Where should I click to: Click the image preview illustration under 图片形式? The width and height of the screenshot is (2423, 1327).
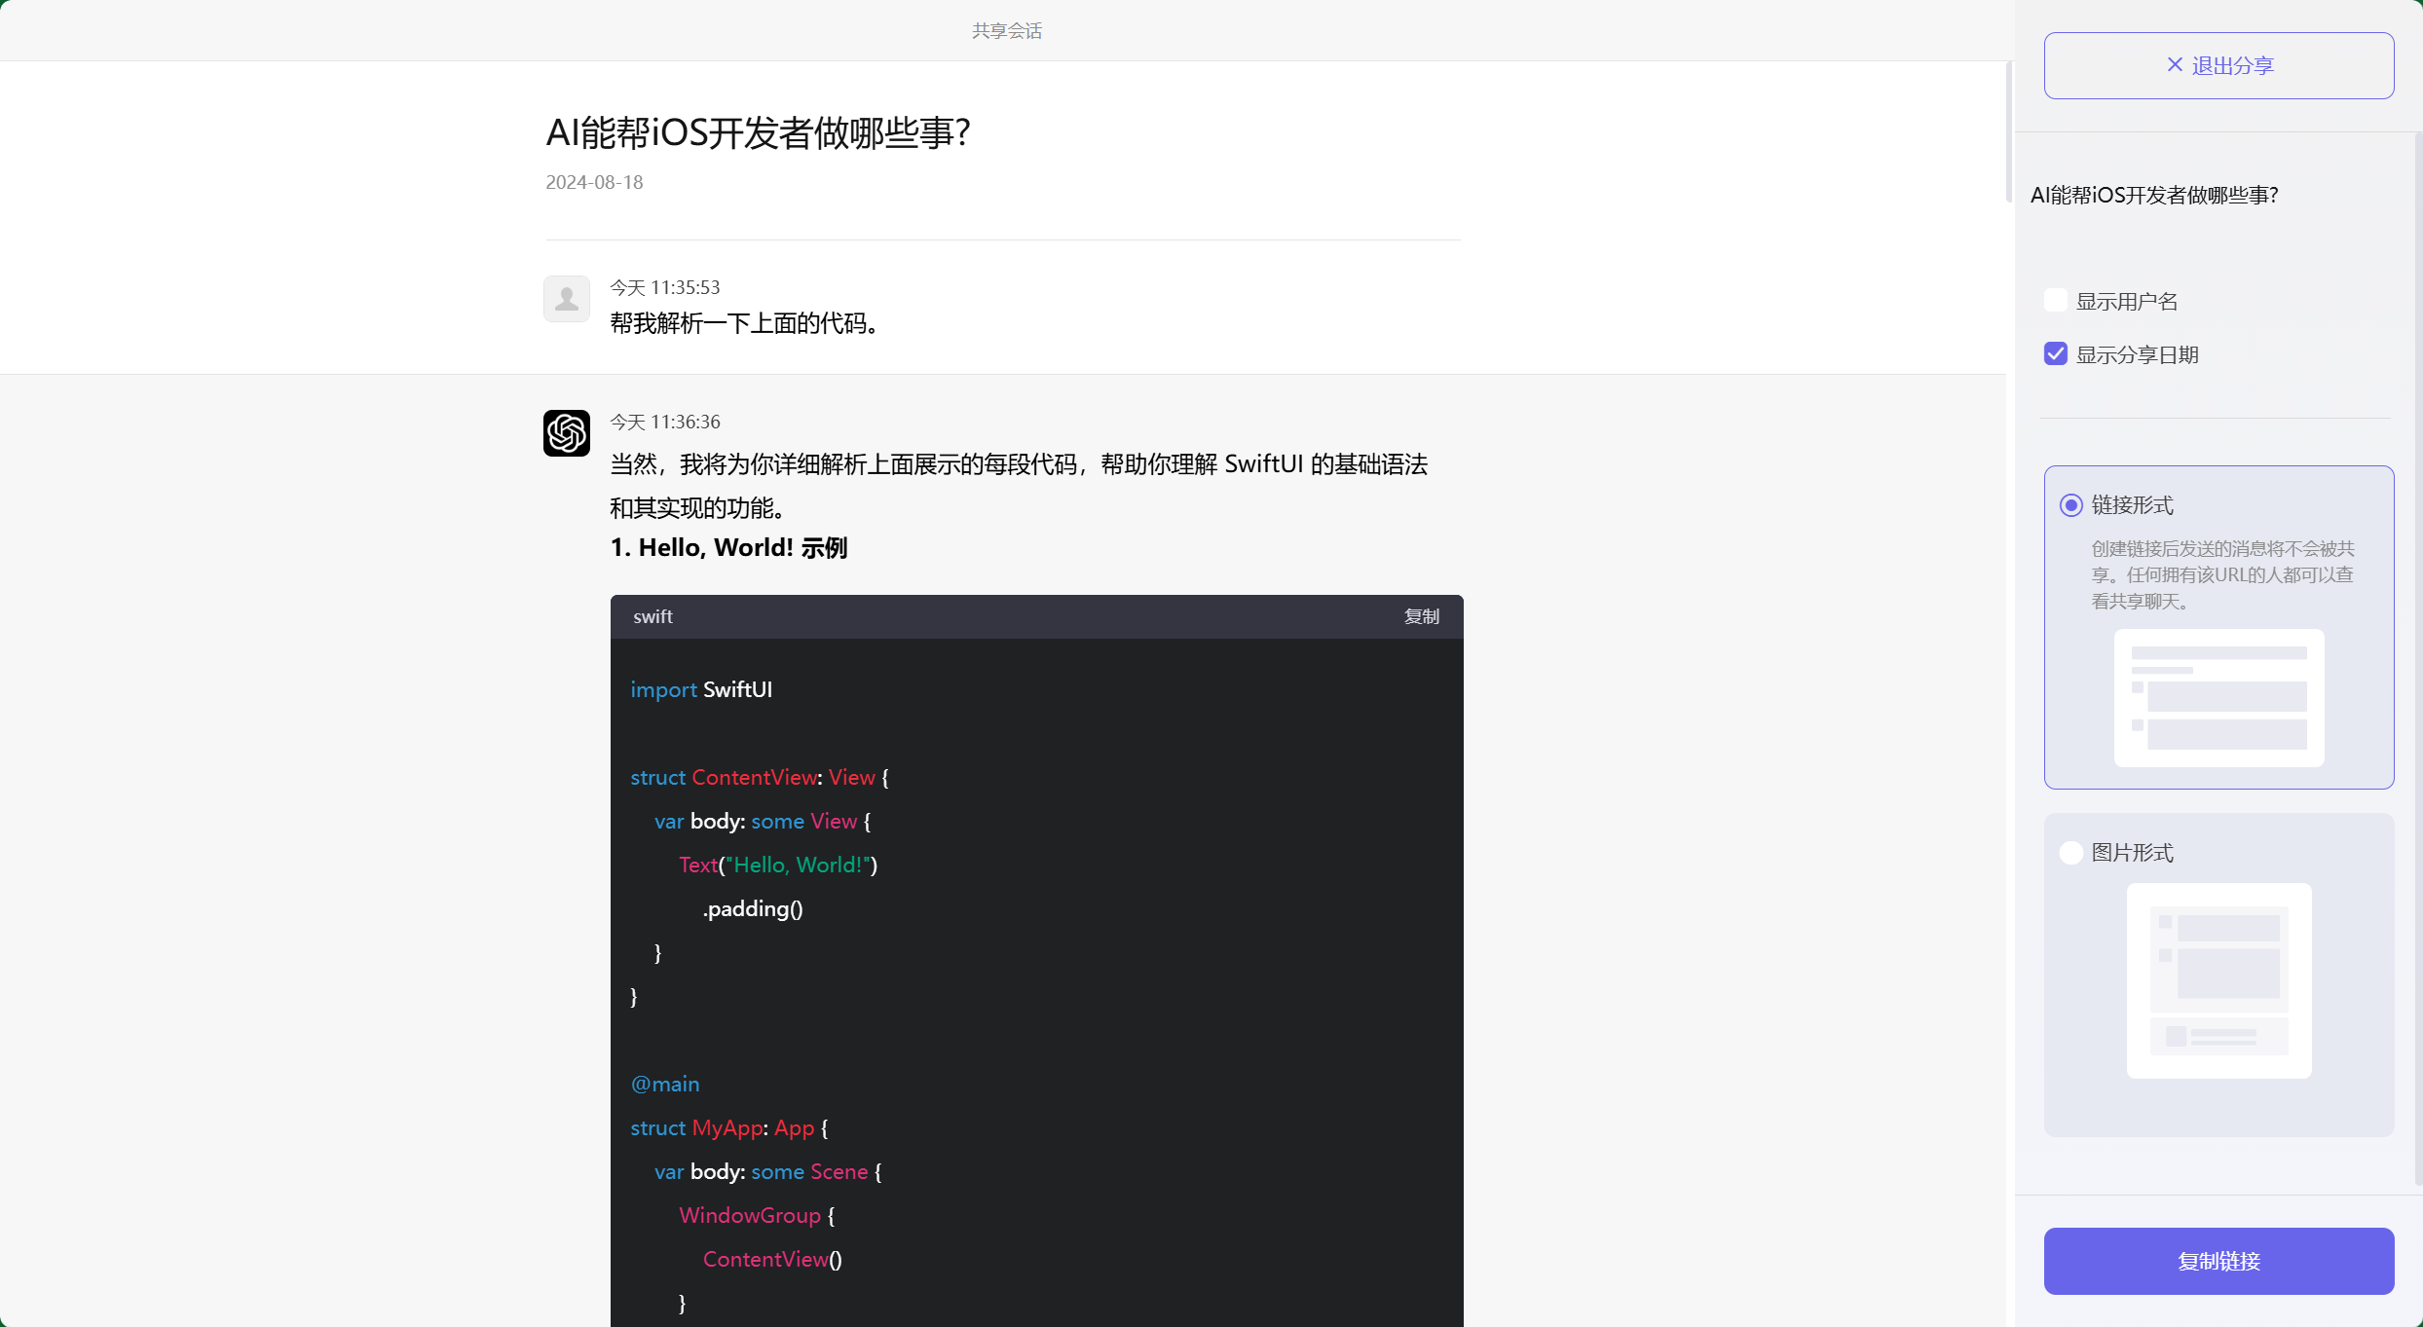2218,980
